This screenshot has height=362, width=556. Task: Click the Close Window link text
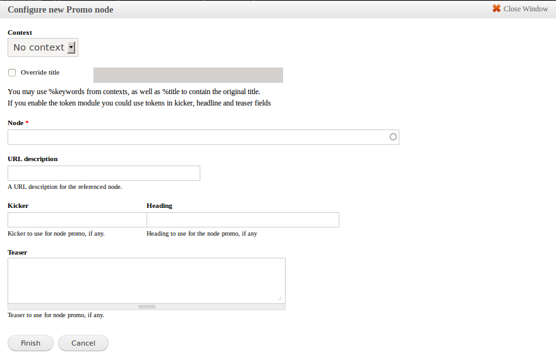(526, 9)
